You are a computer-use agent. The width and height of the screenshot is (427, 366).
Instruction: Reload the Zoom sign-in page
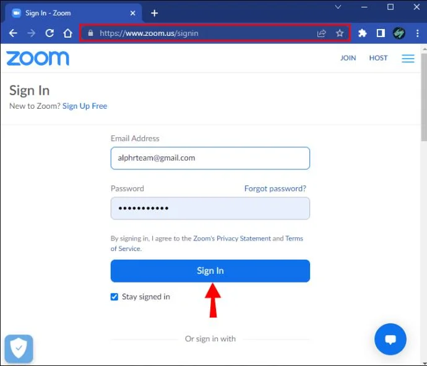click(50, 33)
